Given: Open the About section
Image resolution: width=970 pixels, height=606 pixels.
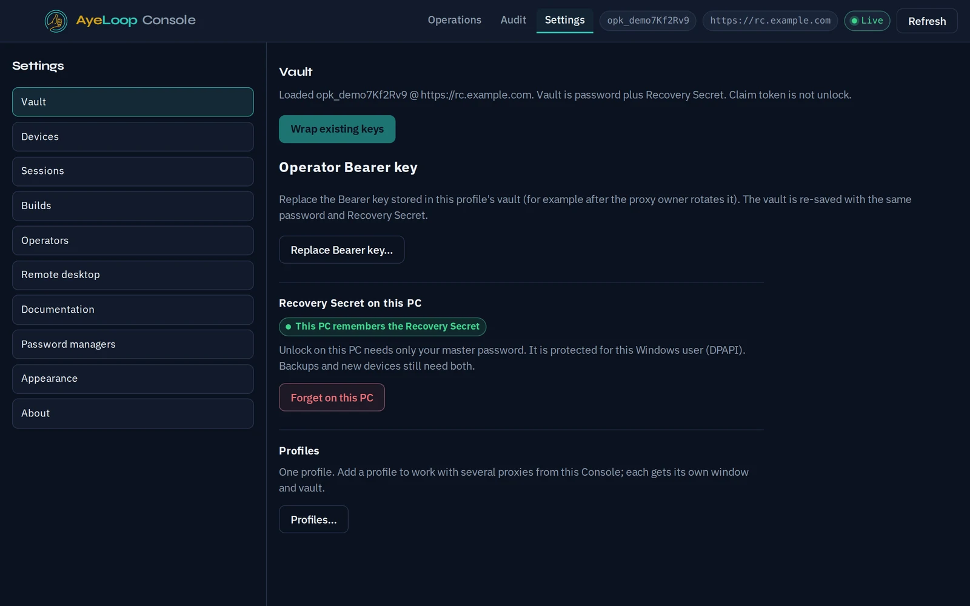Looking at the screenshot, I should (x=133, y=413).
